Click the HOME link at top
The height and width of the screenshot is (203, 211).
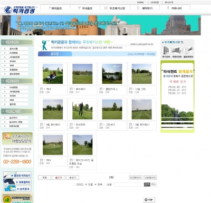click(140, 3)
